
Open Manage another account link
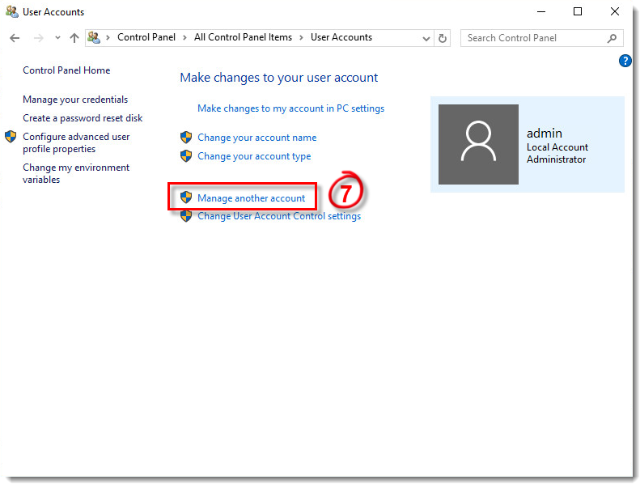[x=251, y=198]
